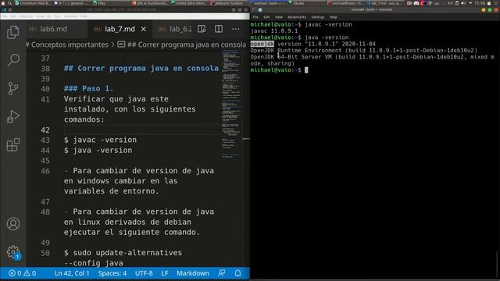Open the Run and Debug view
Viewport: 500px width, 281px height.
13,116
